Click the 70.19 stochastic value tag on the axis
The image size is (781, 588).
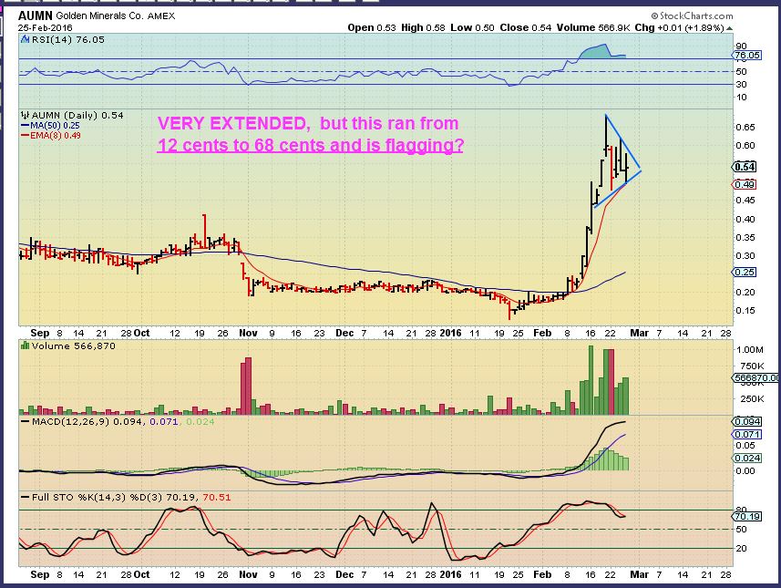pyautogui.click(x=747, y=516)
